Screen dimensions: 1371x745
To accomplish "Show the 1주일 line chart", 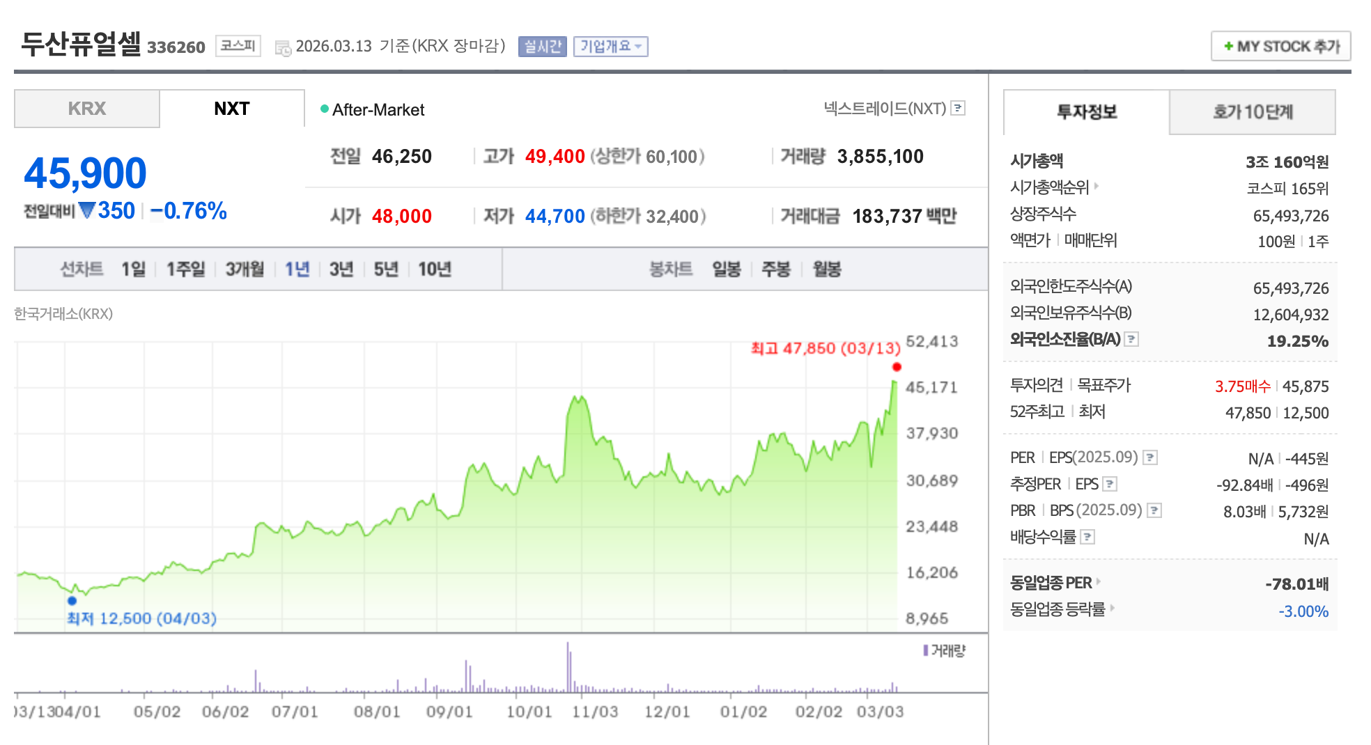I will (185, 269).
